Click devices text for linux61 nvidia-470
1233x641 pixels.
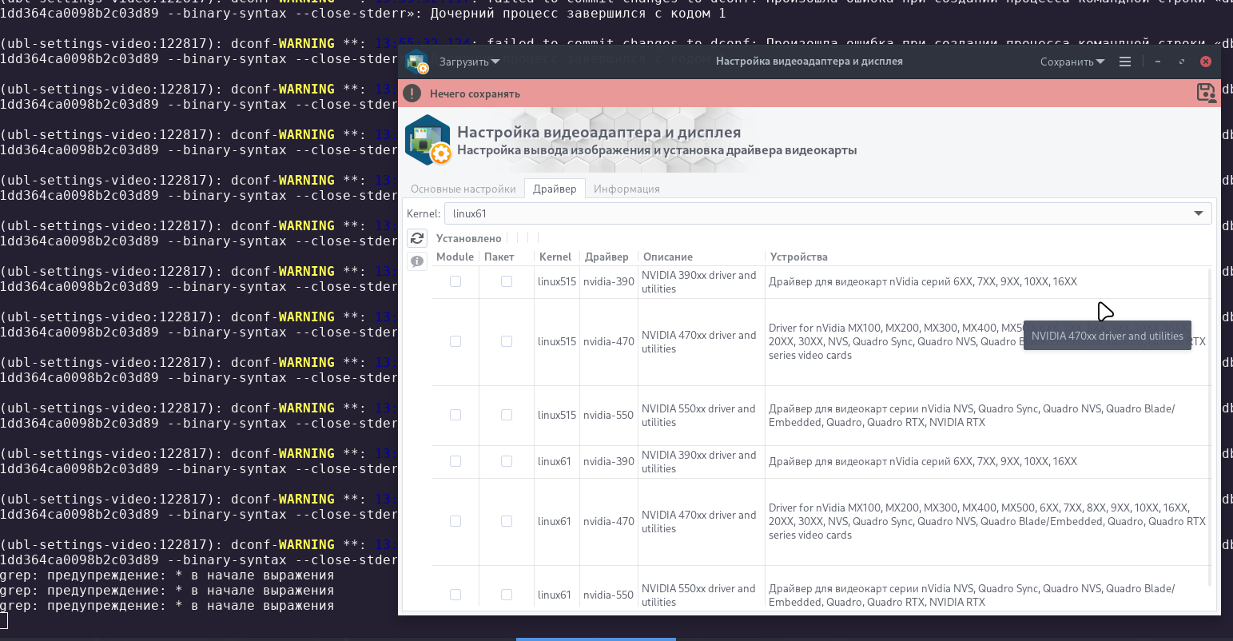(987, 521)
